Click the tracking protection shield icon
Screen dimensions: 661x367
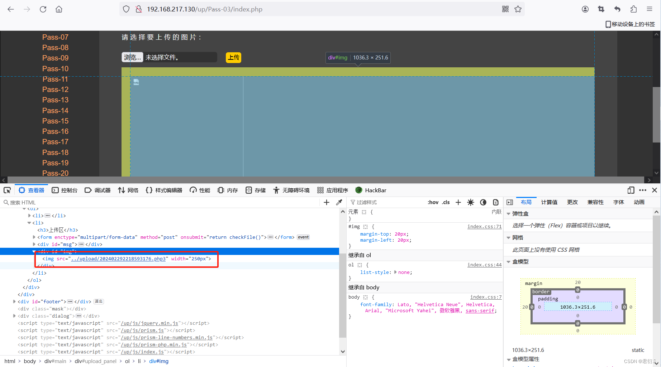[x=126, y=9]
